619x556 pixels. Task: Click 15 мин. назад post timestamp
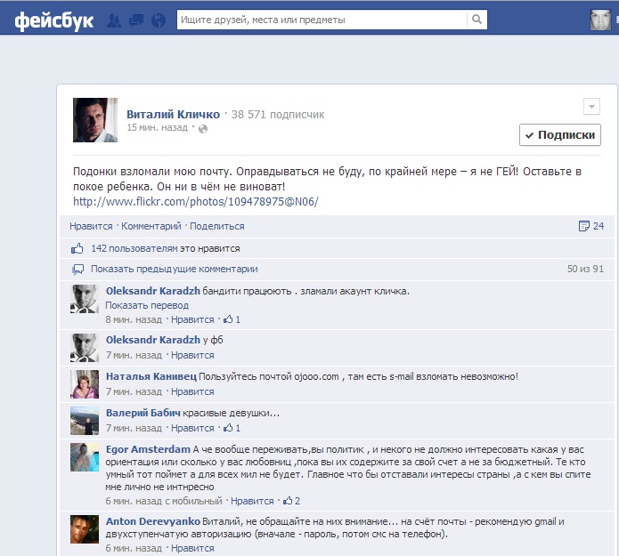coord(157,127)
